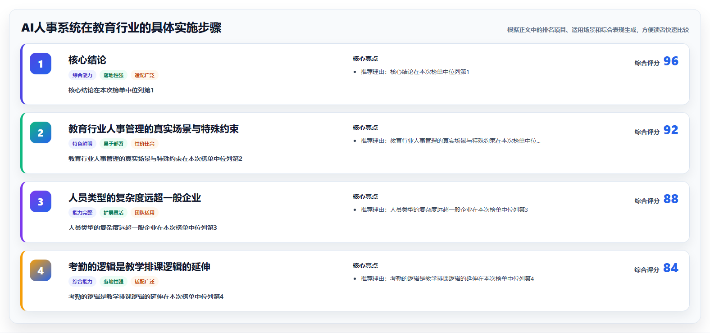The width and height of the screenshot is (710, 333).
Task: Click the "综合评分" label beside score 92
Action: 647,132
